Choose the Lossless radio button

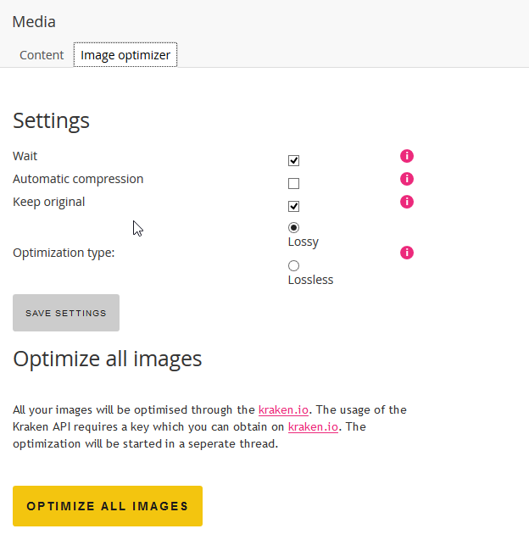point(293,265)
